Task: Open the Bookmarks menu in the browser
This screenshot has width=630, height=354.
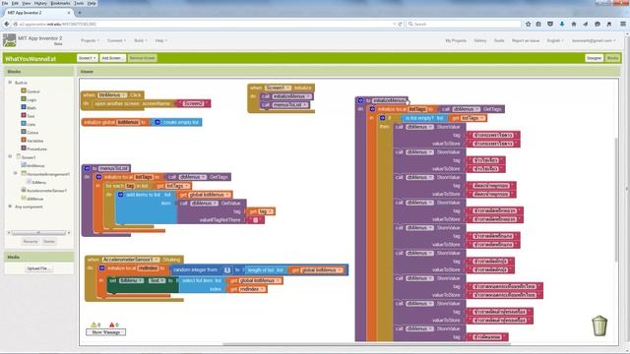Action: pyautogui.click(x=60, y=3)
